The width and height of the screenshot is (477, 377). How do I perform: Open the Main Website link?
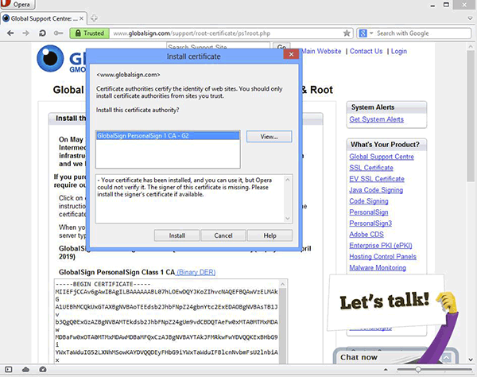pos(321,51)
